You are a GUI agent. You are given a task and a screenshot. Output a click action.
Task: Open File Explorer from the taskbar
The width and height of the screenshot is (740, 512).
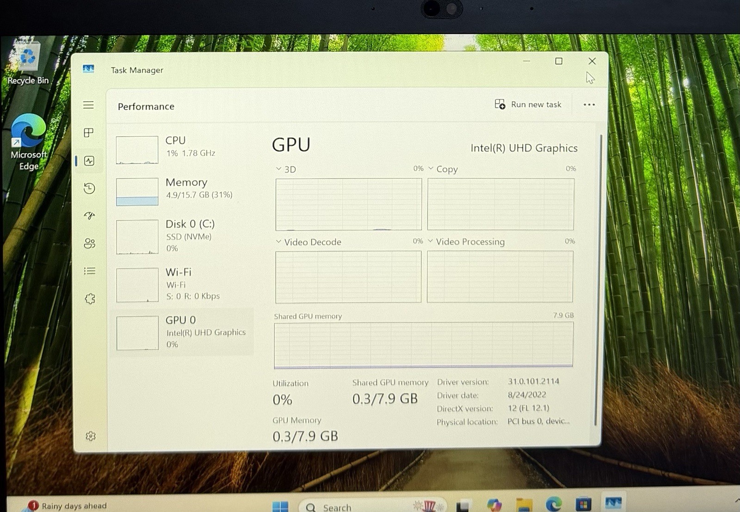click(524, 505)
